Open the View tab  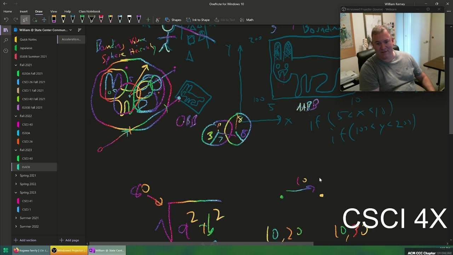(x=53, y=11)
